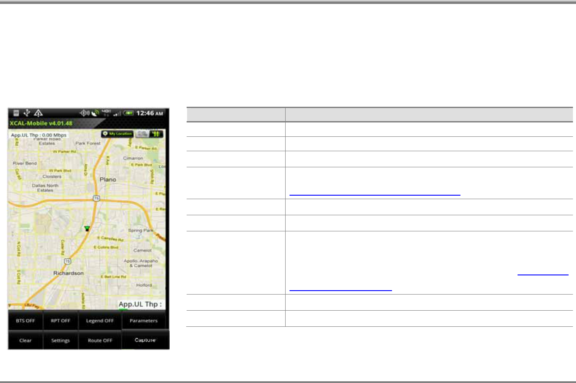Tap the green location marker on map
This screenshot has width=576, height=383.
pos(87,228)
